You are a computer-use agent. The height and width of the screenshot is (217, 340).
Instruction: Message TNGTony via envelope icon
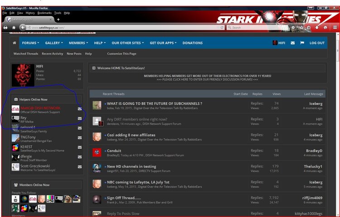coord(80,138)
